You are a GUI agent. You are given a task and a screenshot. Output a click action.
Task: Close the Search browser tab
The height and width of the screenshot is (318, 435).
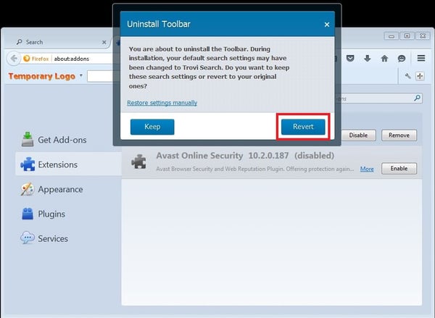(104, 43)
